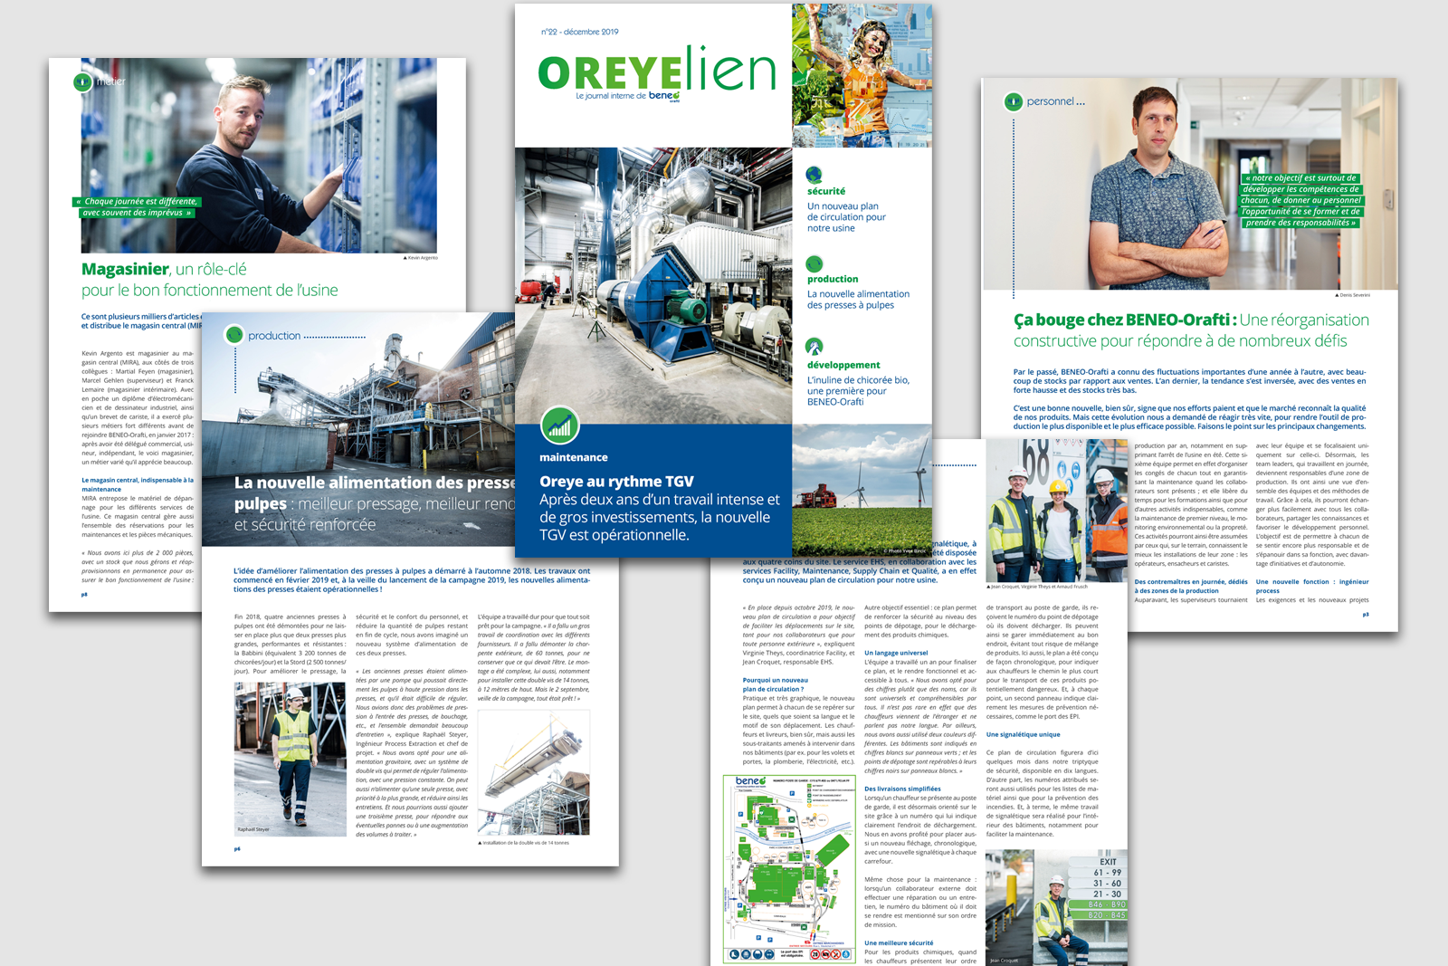This screenshot has width=1448, height=966.
Task: Click 'Des contremaîtres en journée' subheading
Action: pos(1191,586)
